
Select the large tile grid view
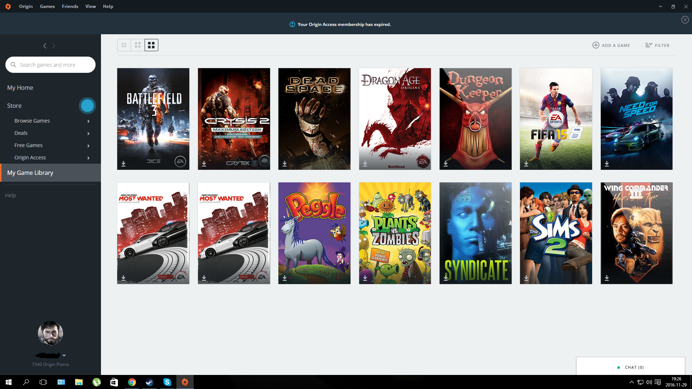point(151,45)
